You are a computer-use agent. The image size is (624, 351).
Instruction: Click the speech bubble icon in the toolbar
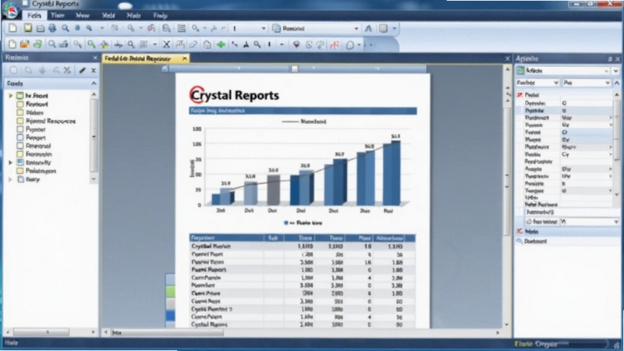pyautogui.click(x=349, y=44)
